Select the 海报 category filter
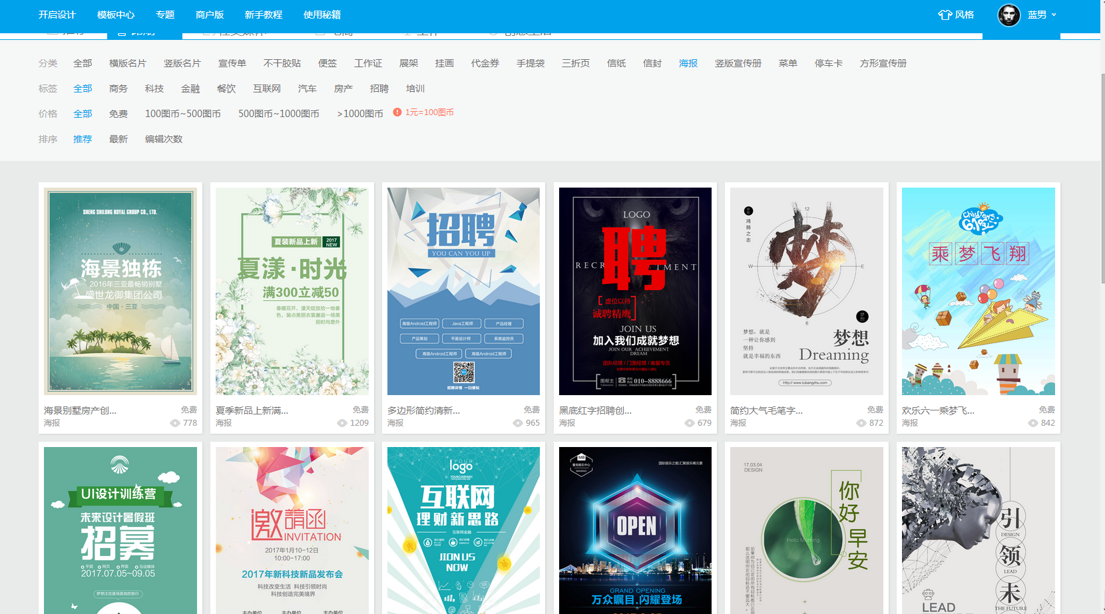This screenshot has width=1105, height=614. [x=688, y=63]
